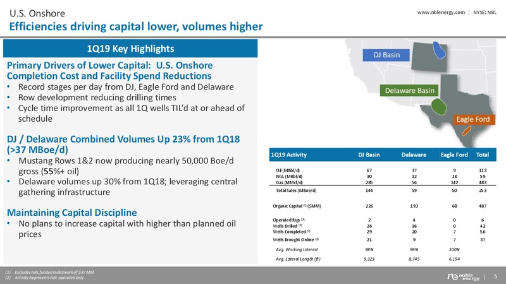Screen dimensions: 506x284
Task: Click Delaware wells completed value 20
Action: (414, 232)
